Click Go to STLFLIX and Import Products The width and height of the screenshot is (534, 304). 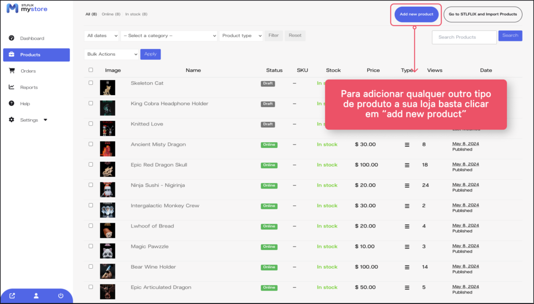click(482, 15)
